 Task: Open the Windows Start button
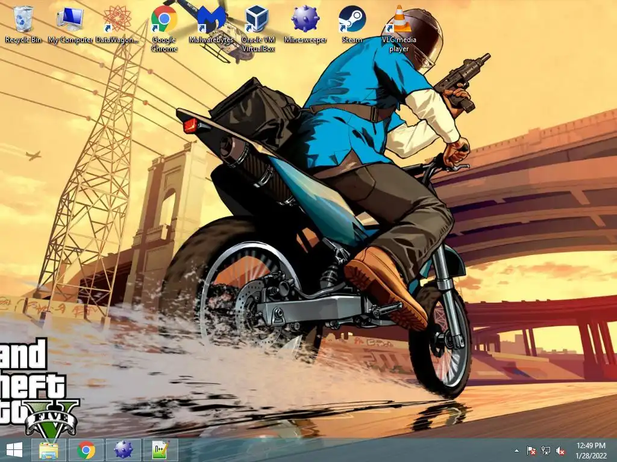coord(14,450)
